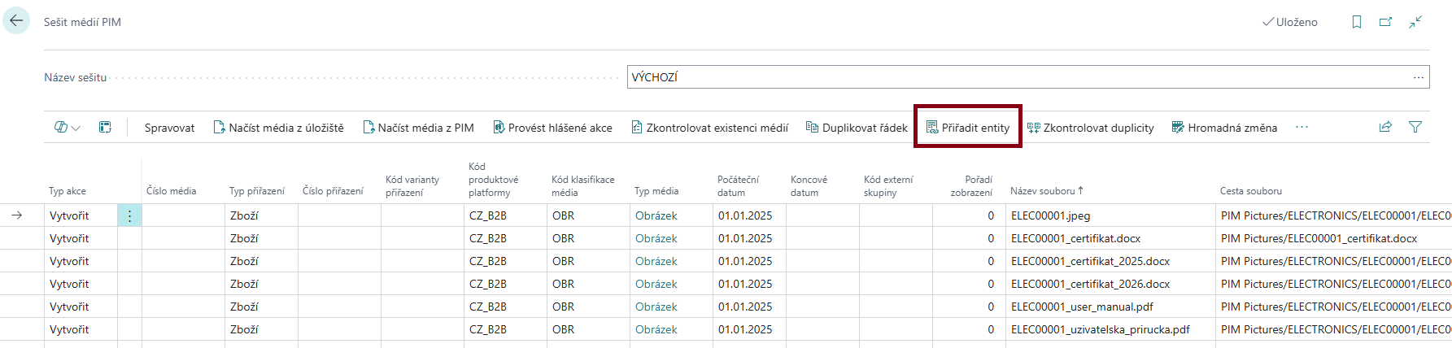Click the Název sešitu input field
This screenshot has width=1452, height=348.
(x=1017, y=77)
